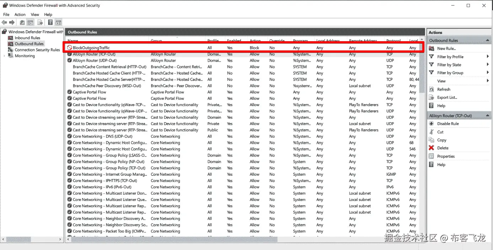The width and height of the screenshot is (493, 250).
Task: Click the Help toolbar icon
Action: 50,22
